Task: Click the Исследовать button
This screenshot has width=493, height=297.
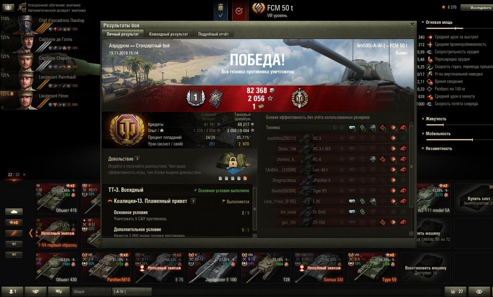Action: 475,7
